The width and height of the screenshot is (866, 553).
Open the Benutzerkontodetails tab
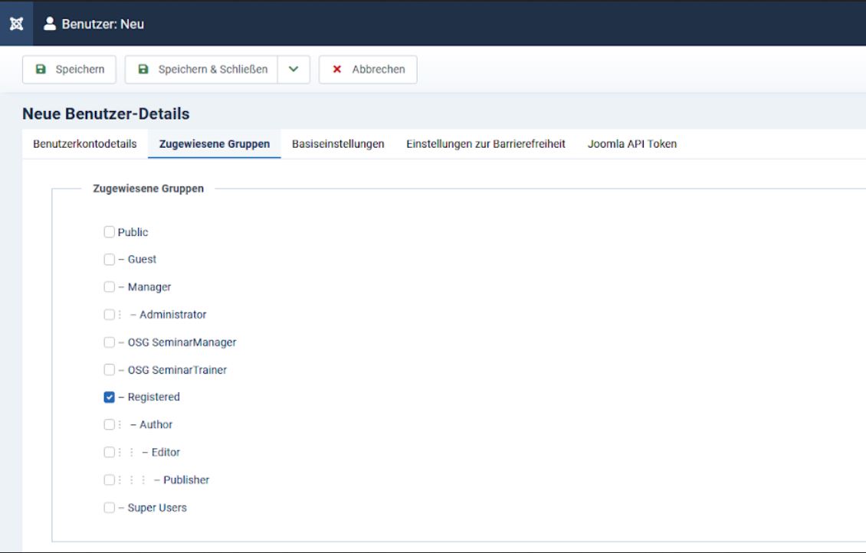click(x=85, y=144)
